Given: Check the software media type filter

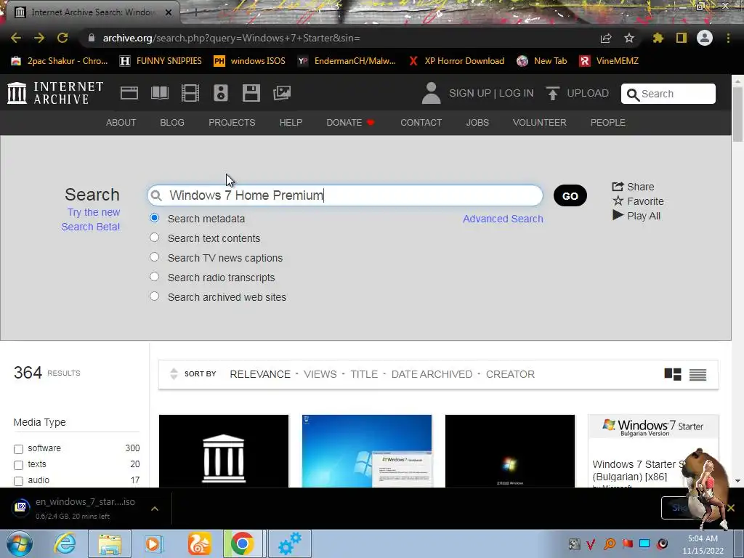Looking at the screenshot, I should tap(18, 449).
